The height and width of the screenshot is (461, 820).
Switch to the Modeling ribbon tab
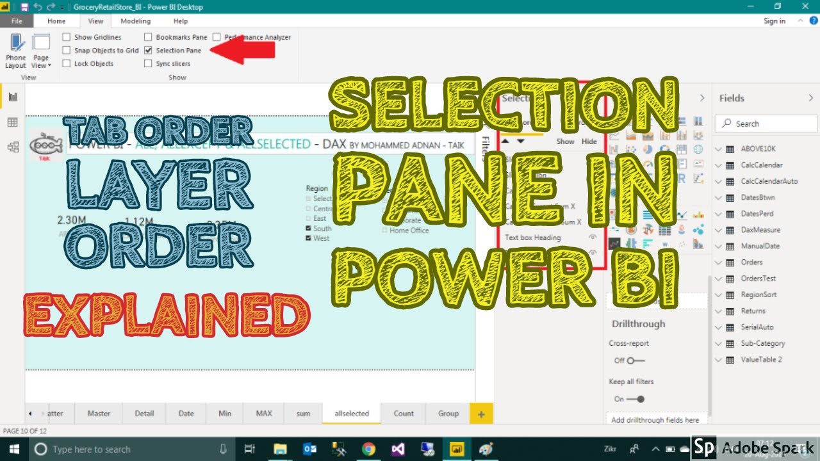tap(136, 21)
